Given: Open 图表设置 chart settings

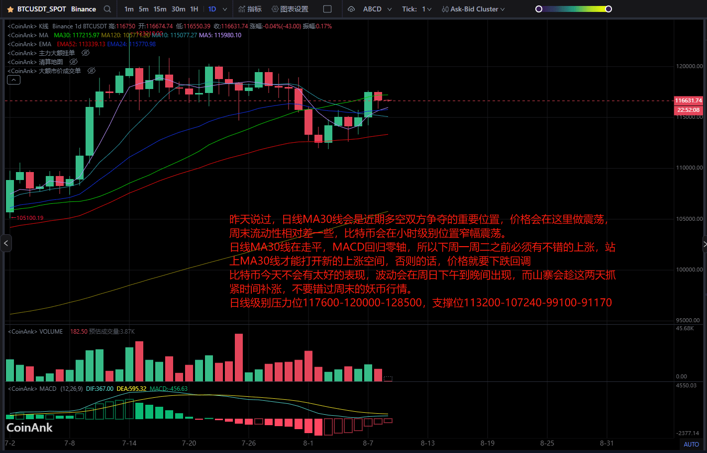Looking at the screenshot, I should [290, 9].
